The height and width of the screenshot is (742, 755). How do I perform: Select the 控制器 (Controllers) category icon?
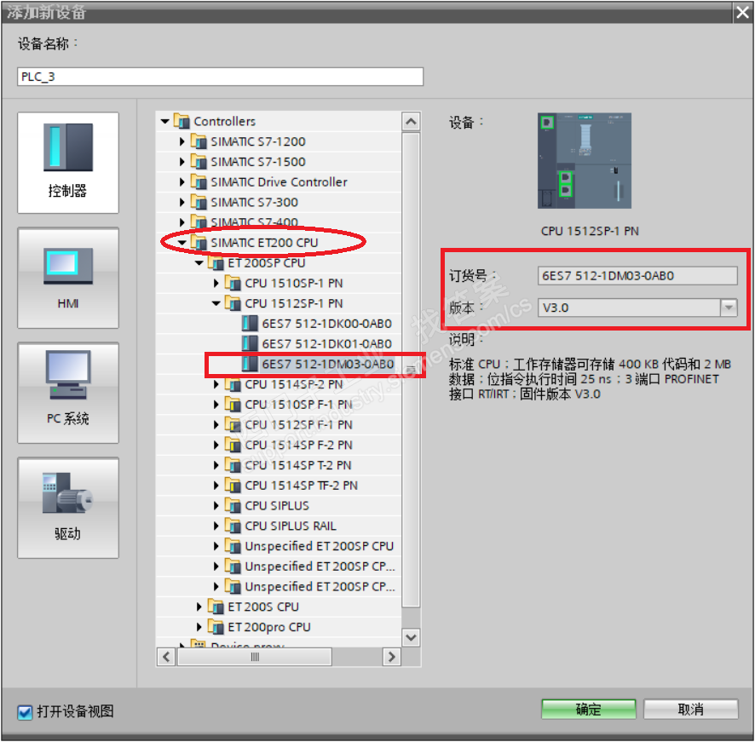68,163
